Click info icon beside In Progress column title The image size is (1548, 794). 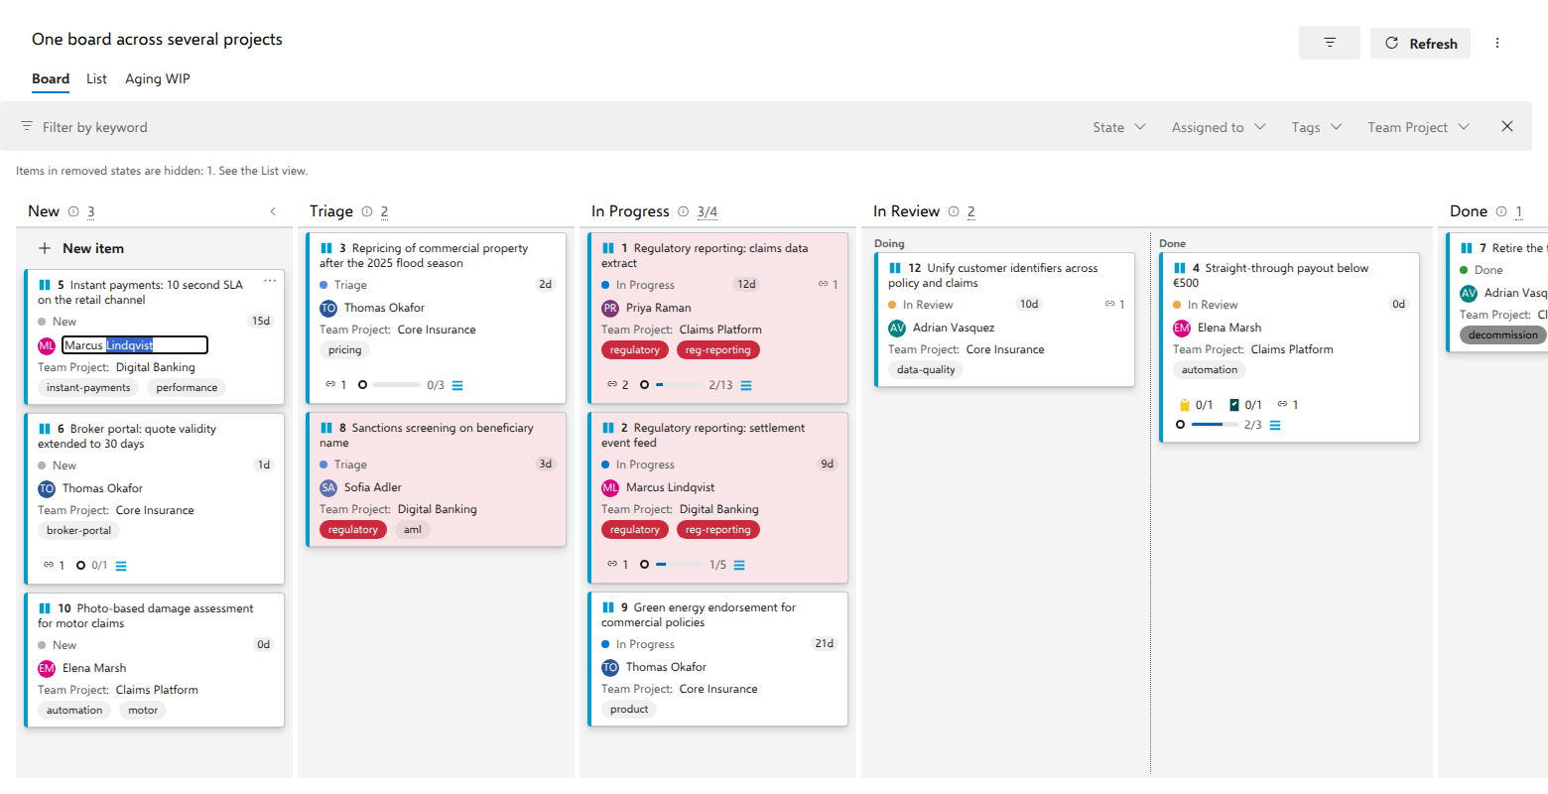click(x=684, y=211)
